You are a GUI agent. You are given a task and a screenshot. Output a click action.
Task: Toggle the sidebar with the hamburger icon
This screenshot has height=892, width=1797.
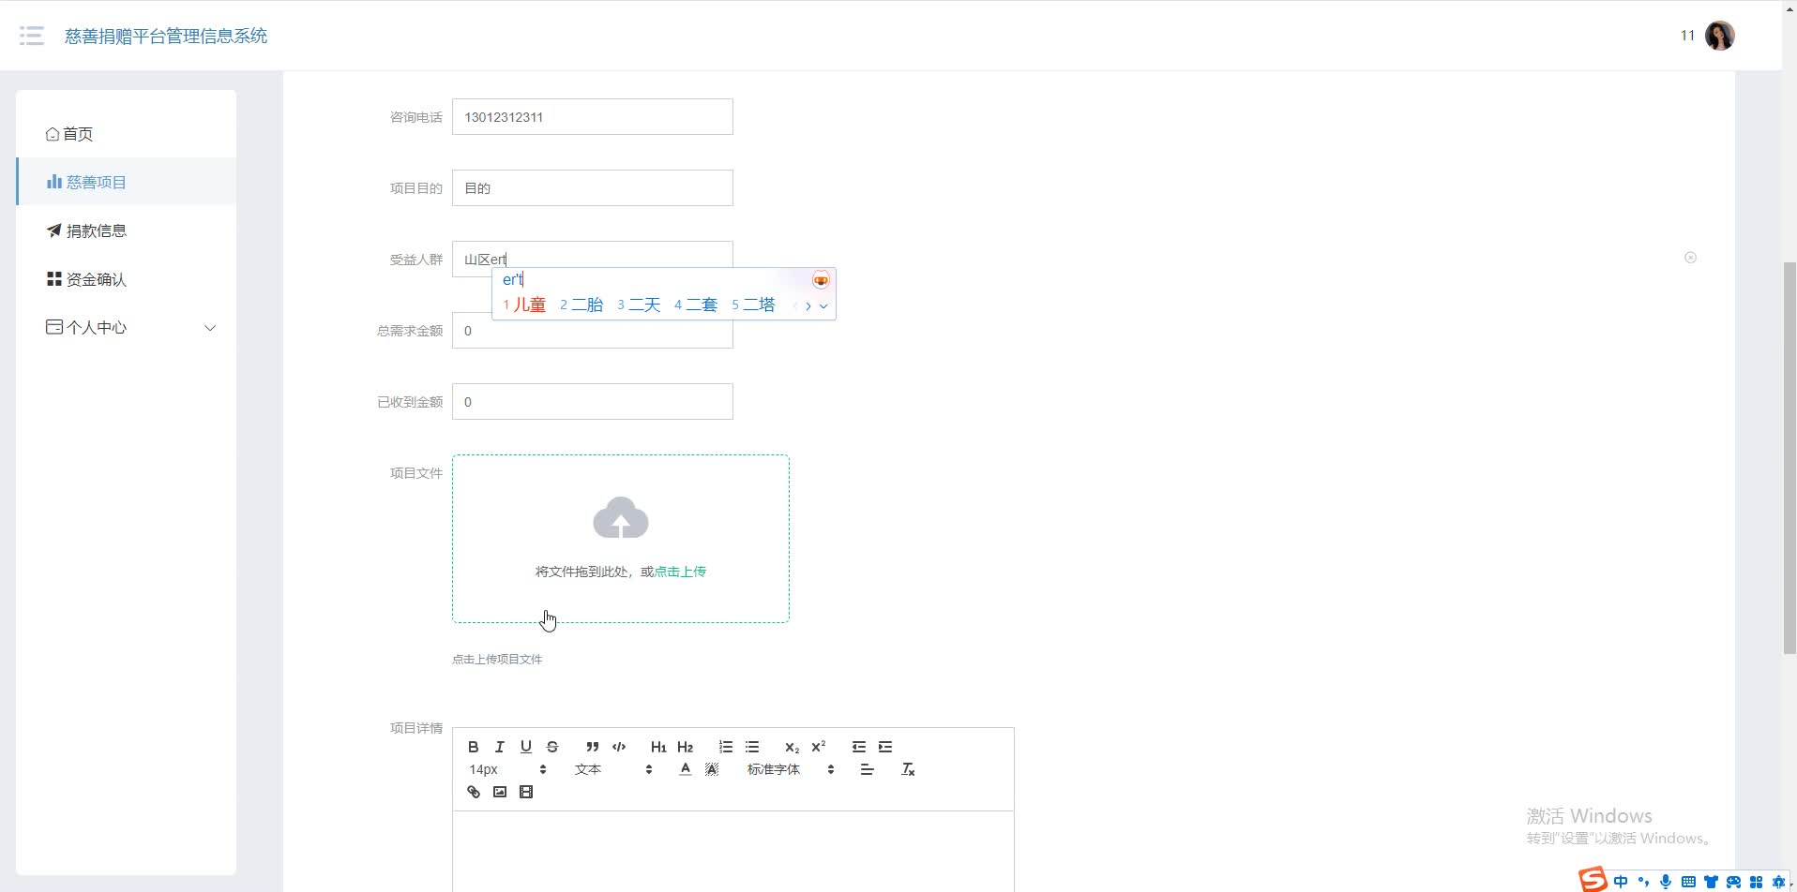coord(32,36)
